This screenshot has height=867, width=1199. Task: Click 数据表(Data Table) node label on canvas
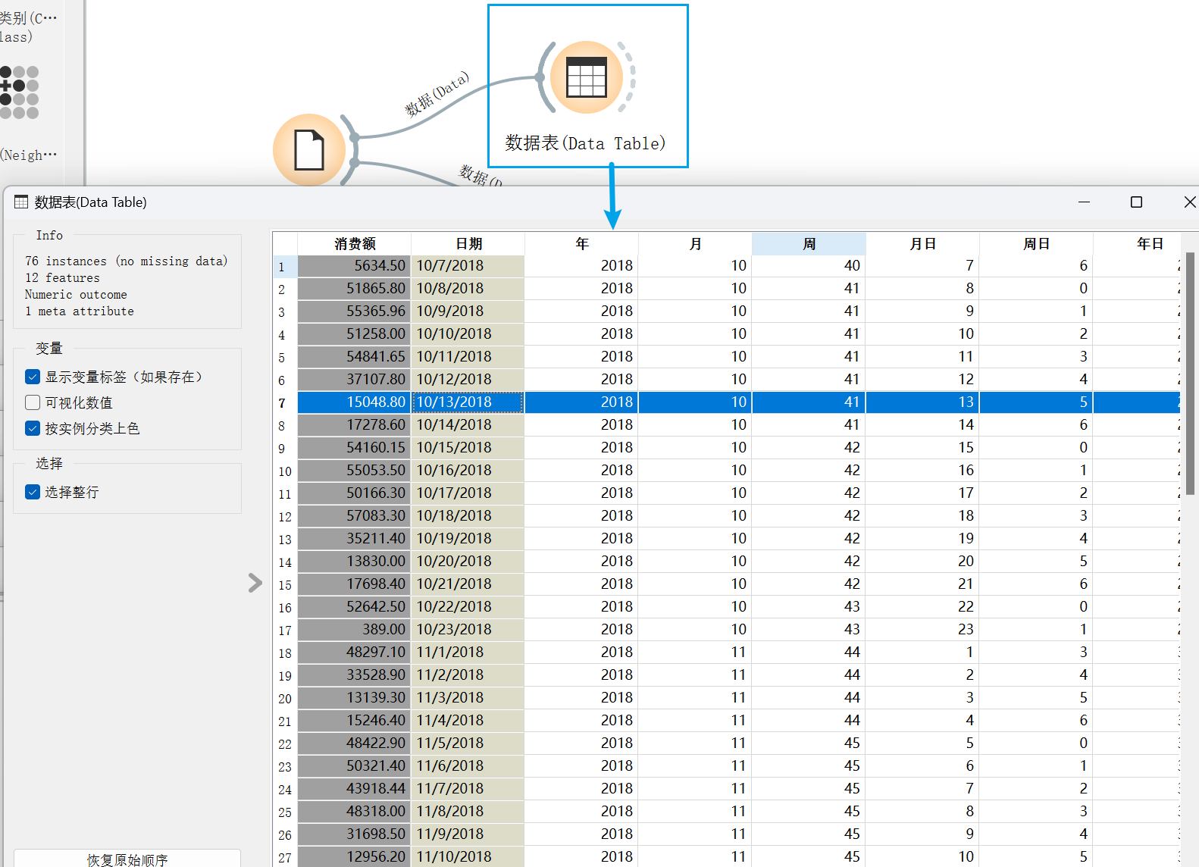586,143
